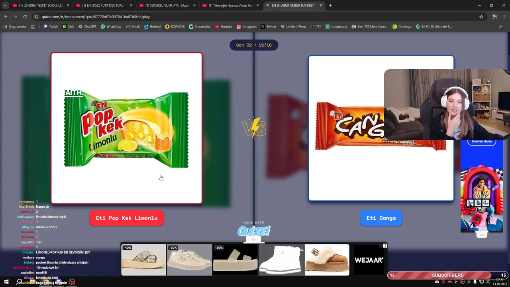Open the Twitch bookmark
This screenshot has width=510, height=287.
(x=51, y=27)
